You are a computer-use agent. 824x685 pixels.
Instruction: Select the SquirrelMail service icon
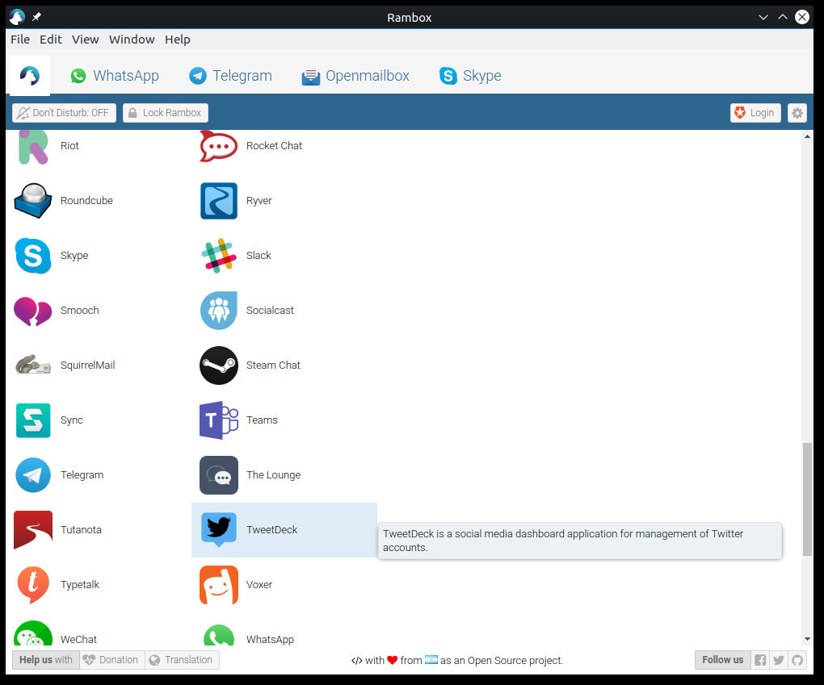[33, 365]
